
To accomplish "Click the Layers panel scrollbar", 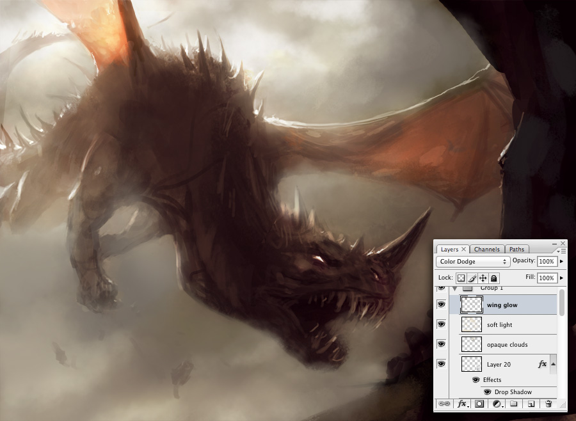I will pyautogui.click(x=562, y=303).
